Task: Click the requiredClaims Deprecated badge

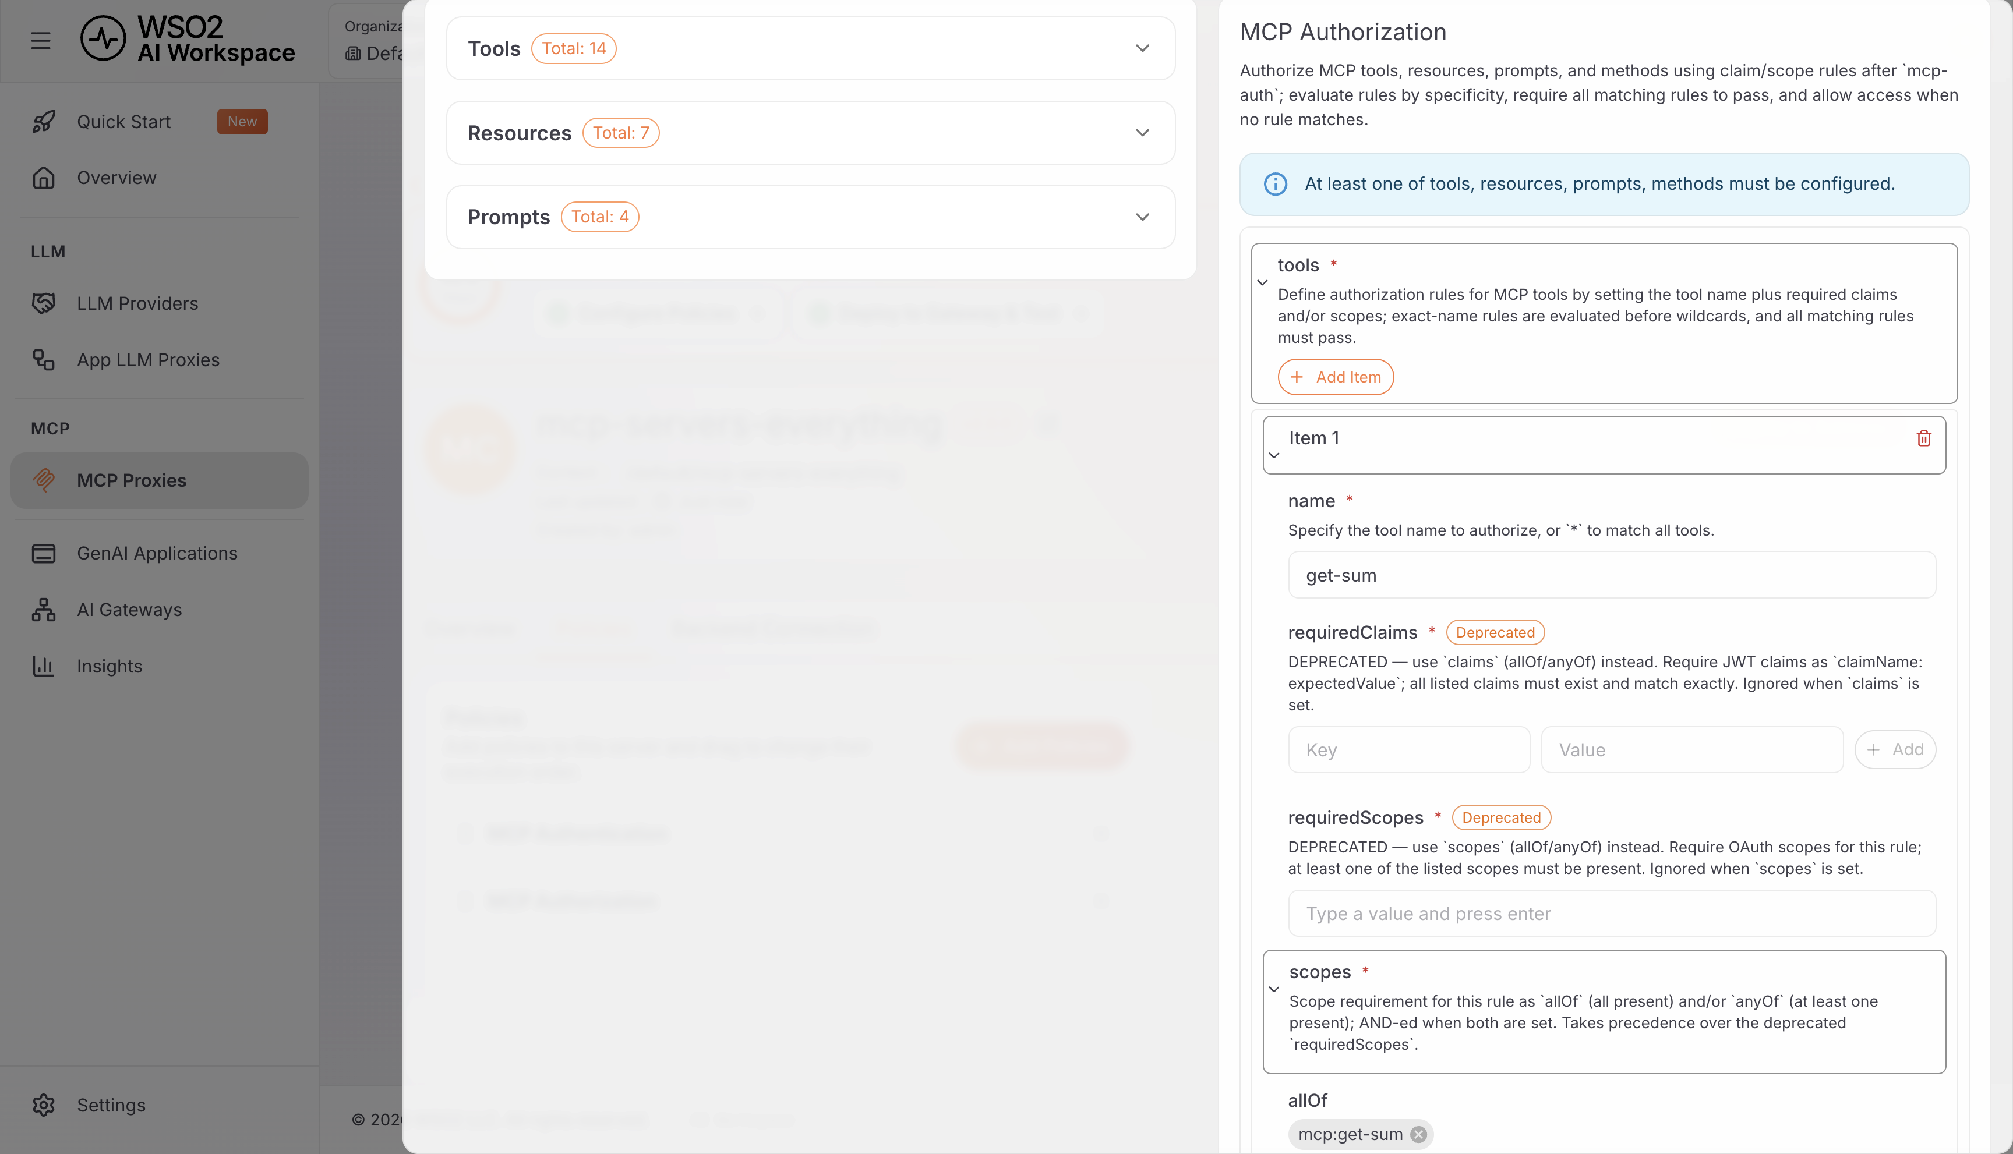Action: (1495, 632)
